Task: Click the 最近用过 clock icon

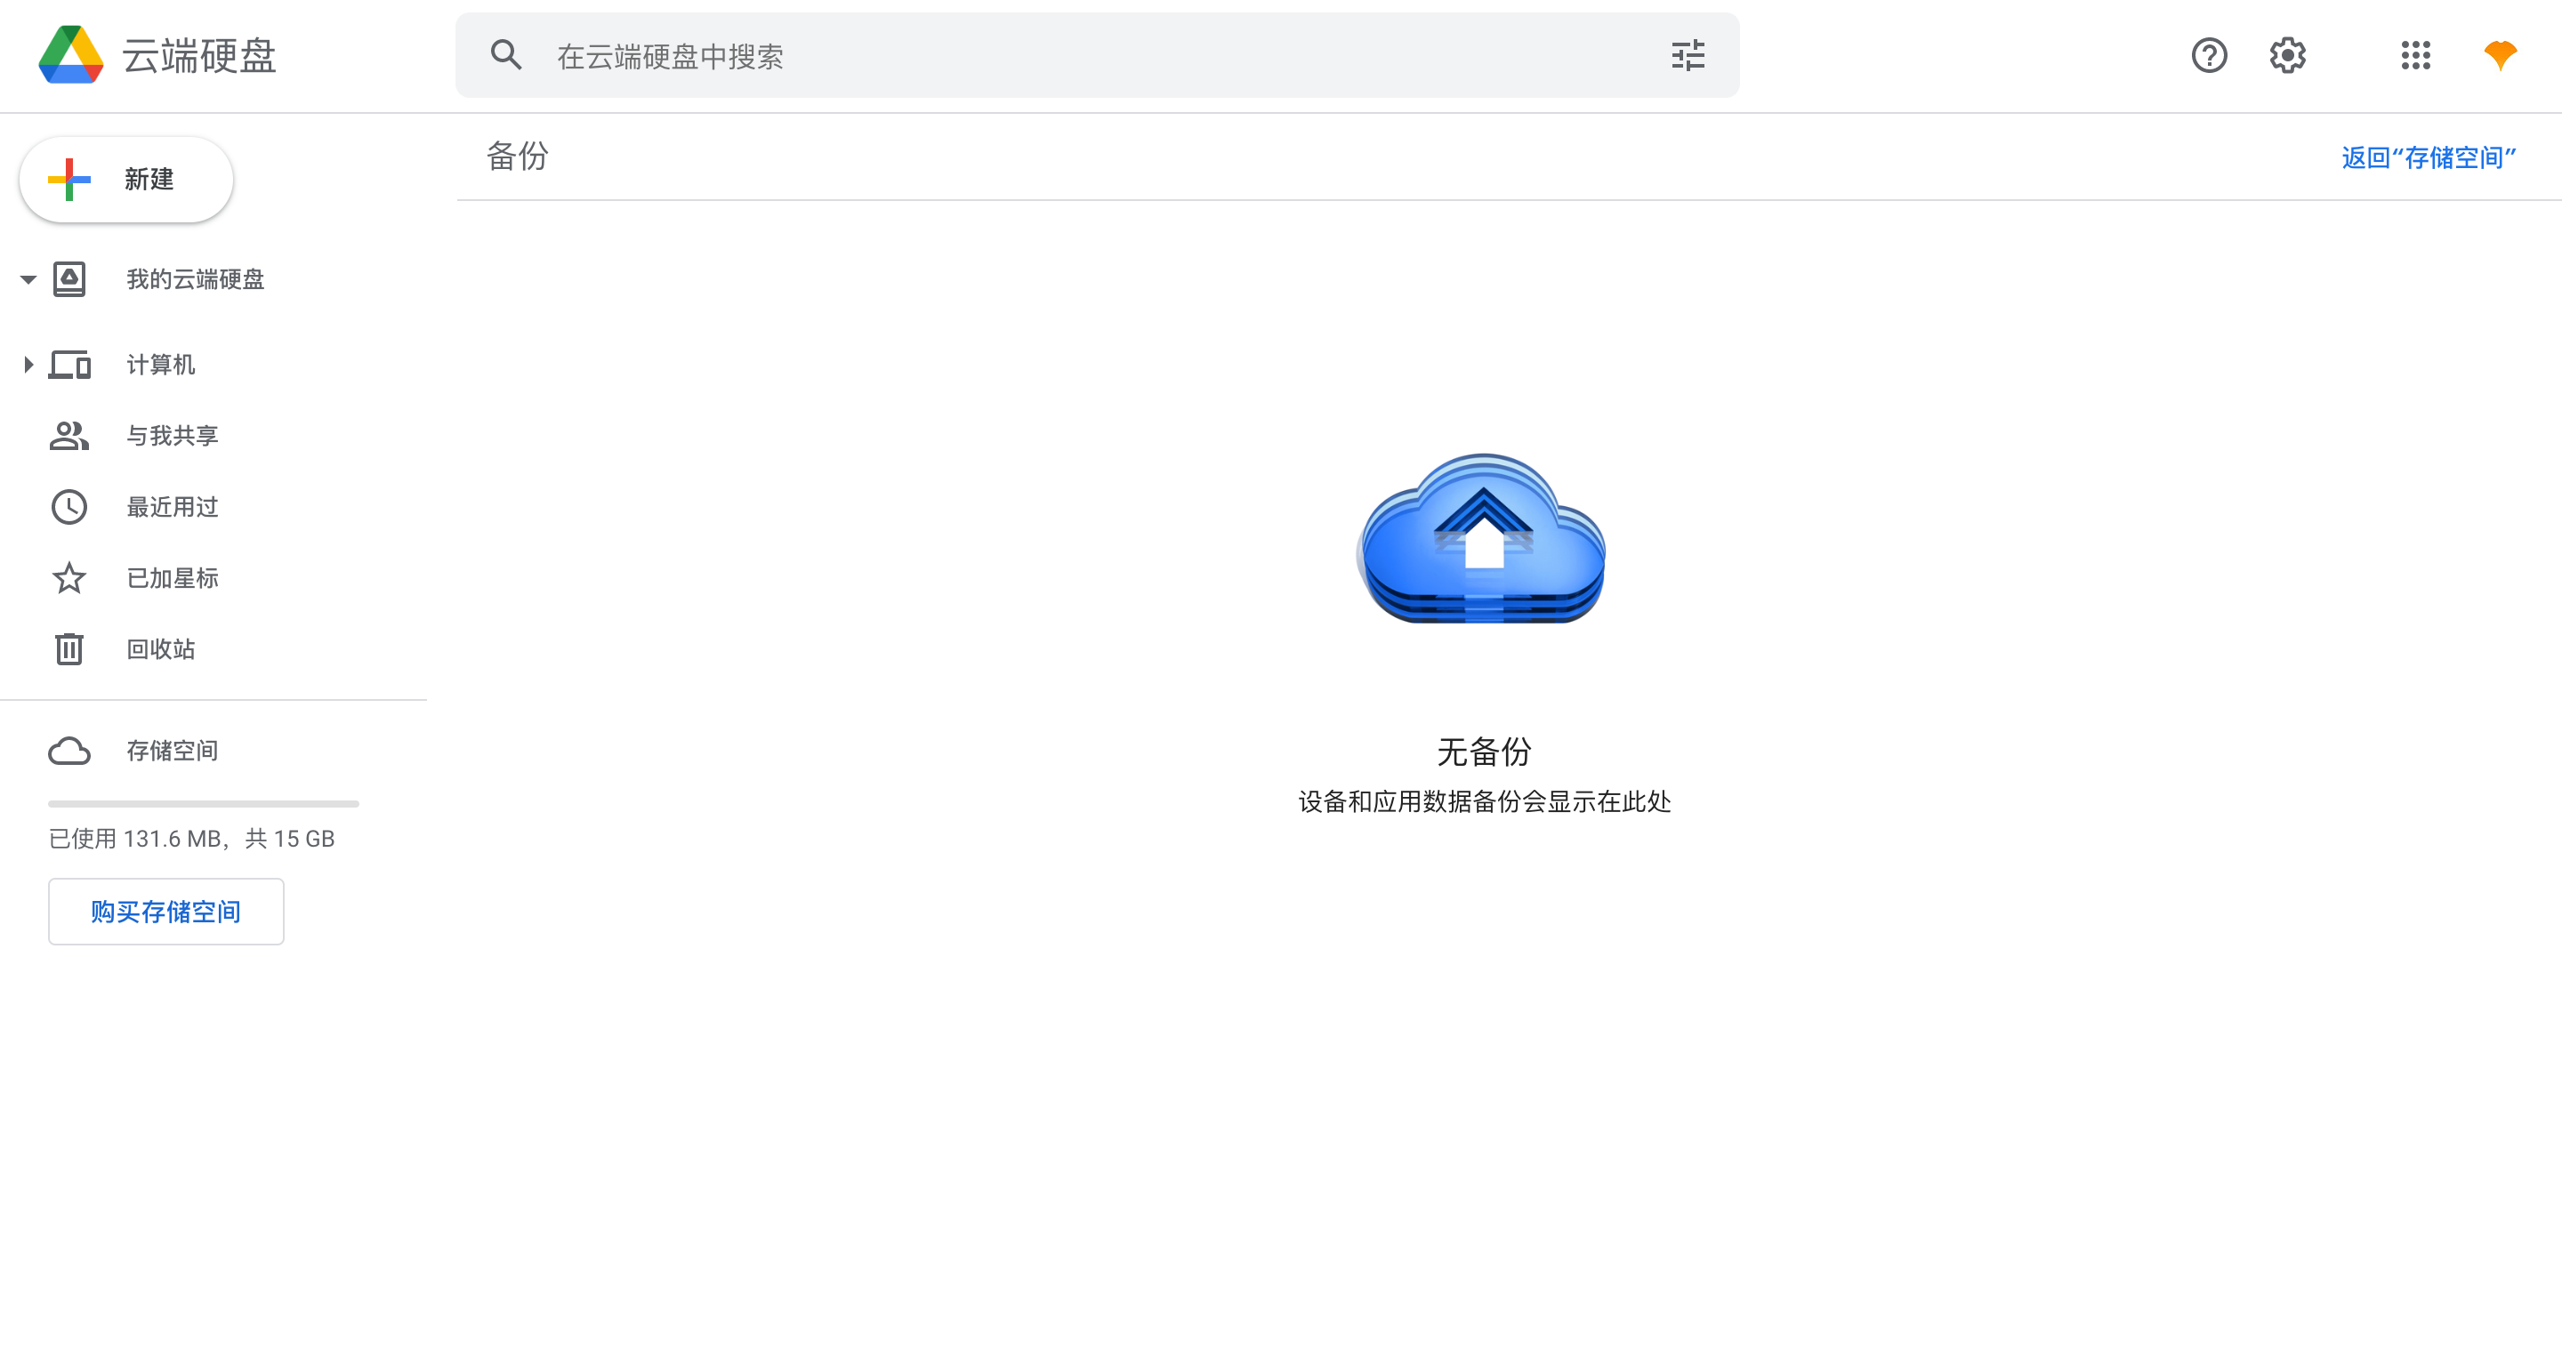Action: [x=69, y=507]
